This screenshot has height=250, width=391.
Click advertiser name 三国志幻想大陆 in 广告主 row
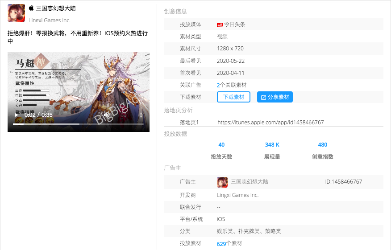250,182
